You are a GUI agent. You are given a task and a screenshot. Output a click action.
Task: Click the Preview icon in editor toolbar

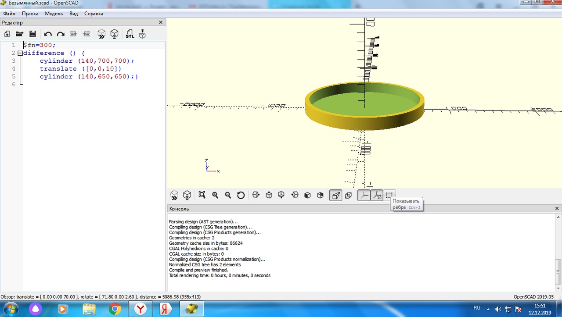click(x=101, y=34)
